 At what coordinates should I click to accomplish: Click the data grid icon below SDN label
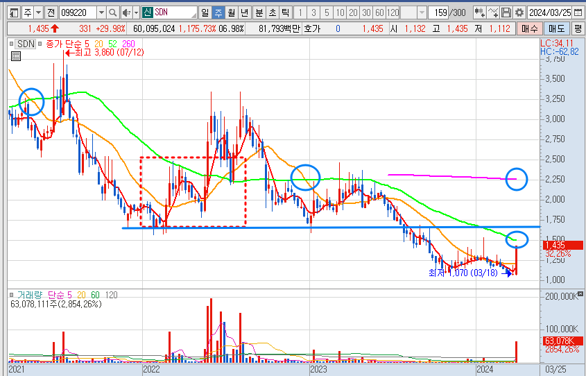point(16,56)
